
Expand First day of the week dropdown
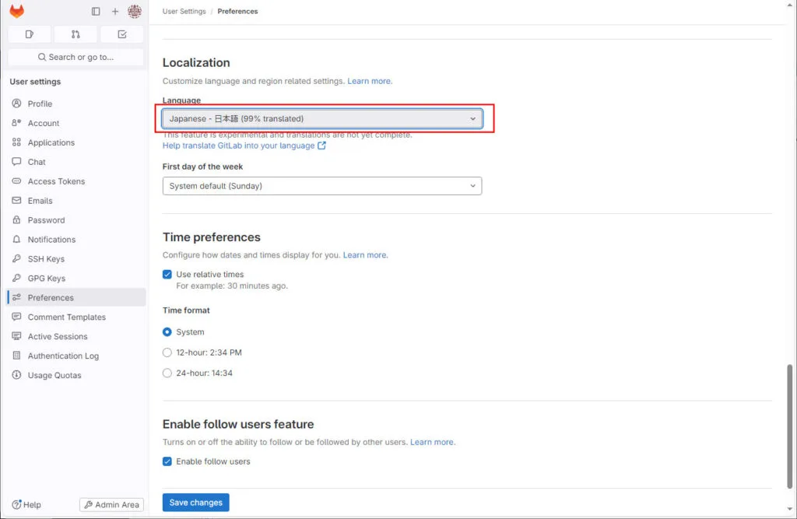[321, 186]
